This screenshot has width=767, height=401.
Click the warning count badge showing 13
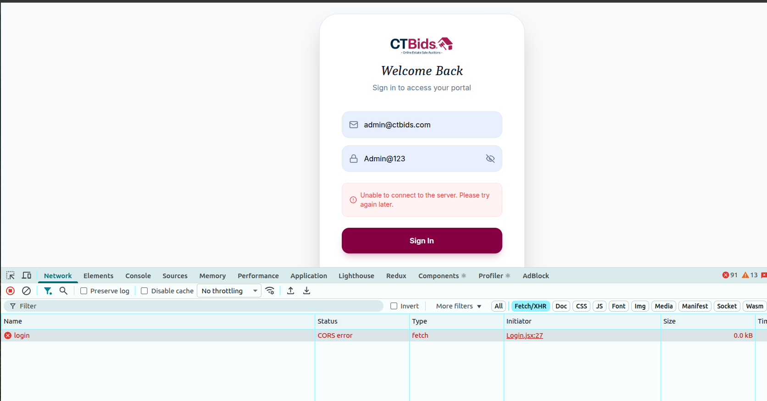[750, 275]
